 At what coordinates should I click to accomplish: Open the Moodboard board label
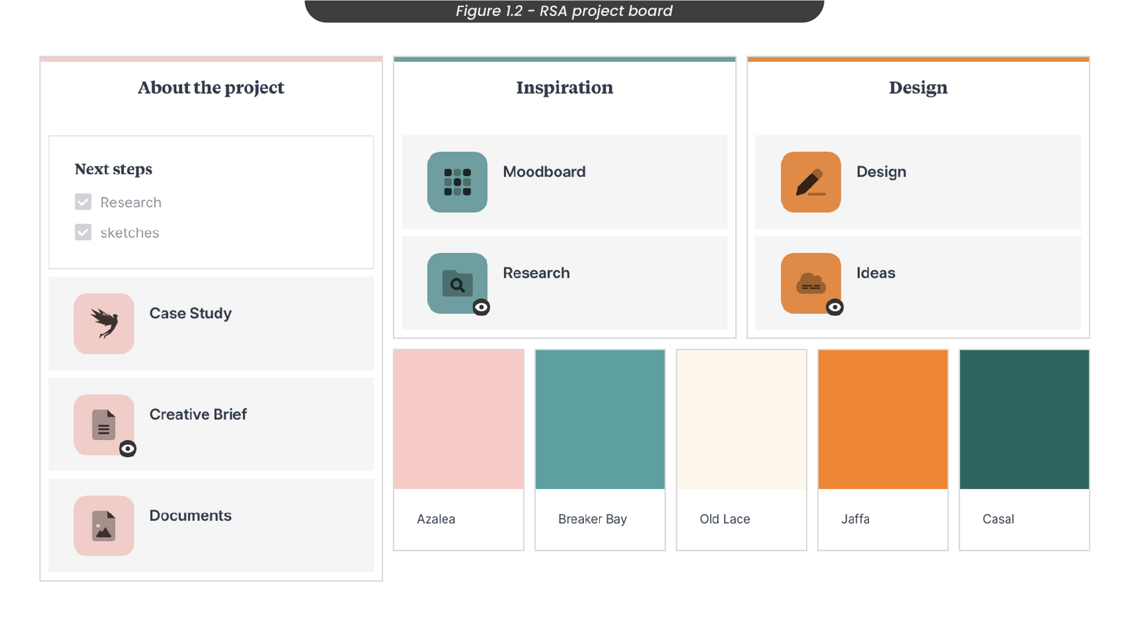(x=544, y=172)
